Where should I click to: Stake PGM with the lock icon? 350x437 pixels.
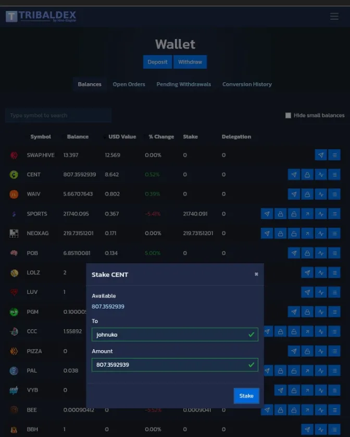click(307, 312)
